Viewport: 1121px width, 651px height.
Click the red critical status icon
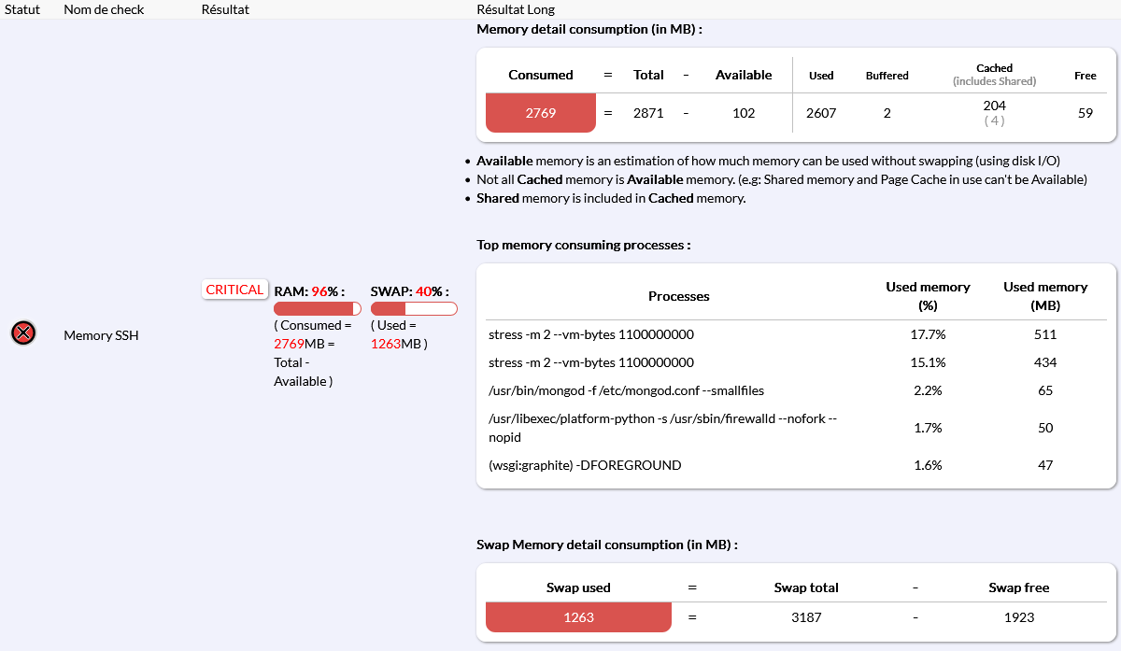coord(23,333)
